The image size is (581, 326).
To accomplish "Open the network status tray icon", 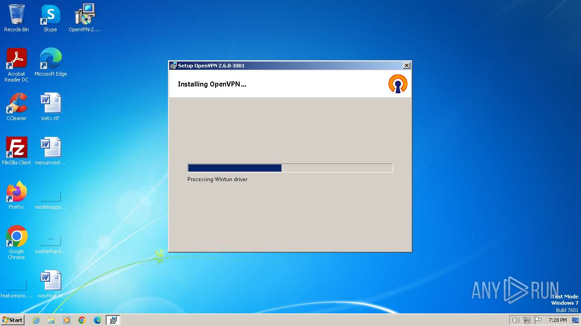I will (x=527, y=320).
